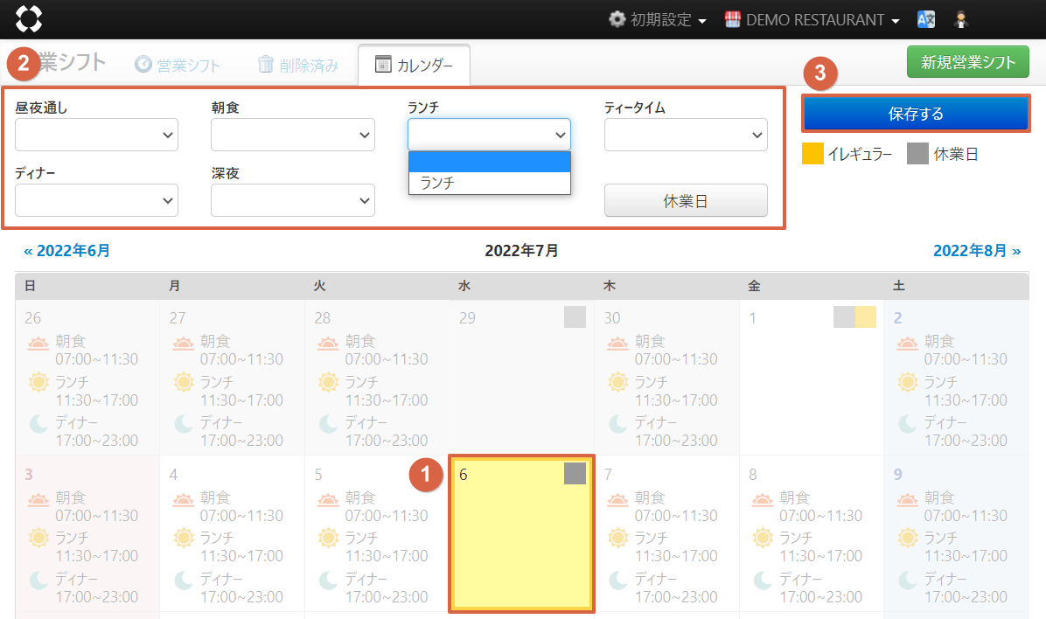This screenshot has width=1046, height=619.
Task: Click the translate language icon
Action: (926, 19)
